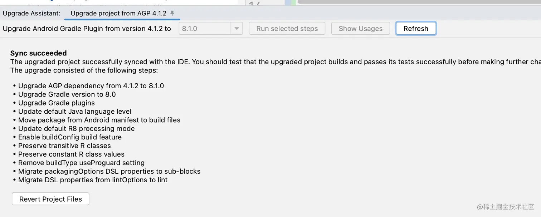The height and width of the screenshot is (217, 541).
Task: Select 'Update default R8 processing mode' step
Action: click(77, 129)
